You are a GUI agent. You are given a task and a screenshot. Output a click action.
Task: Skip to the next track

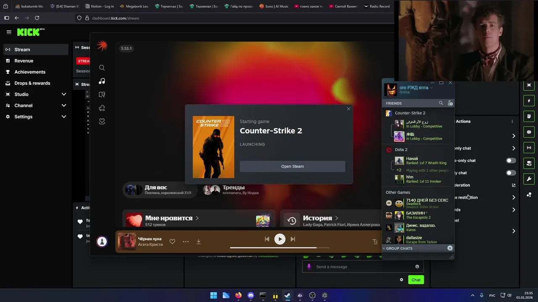coord(293,239)
